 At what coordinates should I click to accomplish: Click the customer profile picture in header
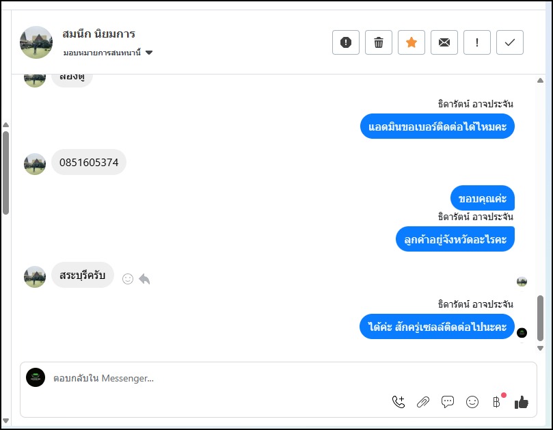36,42
